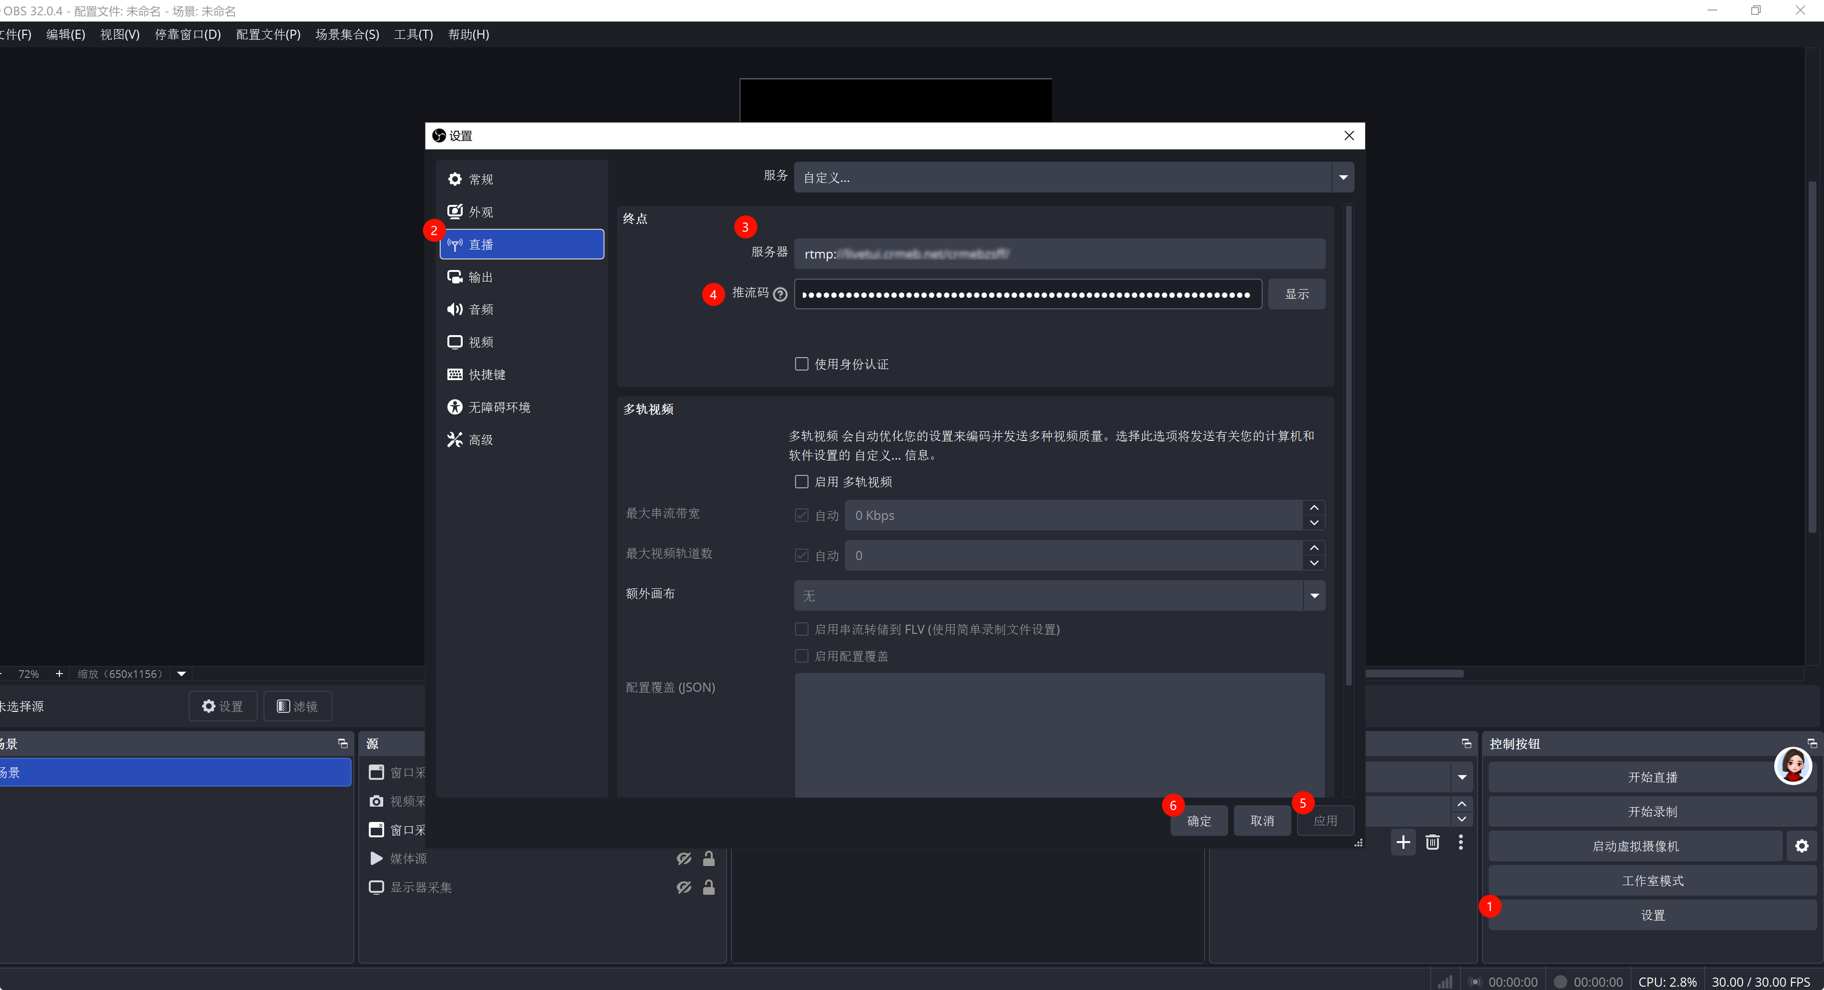This screenshot has height=990, width=1824.
Task: Open the 工具(T) menu
Action: coord(413,34)
